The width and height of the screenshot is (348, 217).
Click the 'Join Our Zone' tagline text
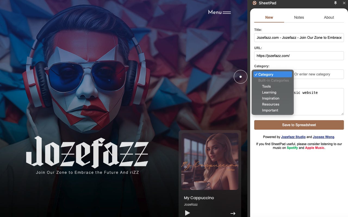pyautogui.click(x=87, y=172)
